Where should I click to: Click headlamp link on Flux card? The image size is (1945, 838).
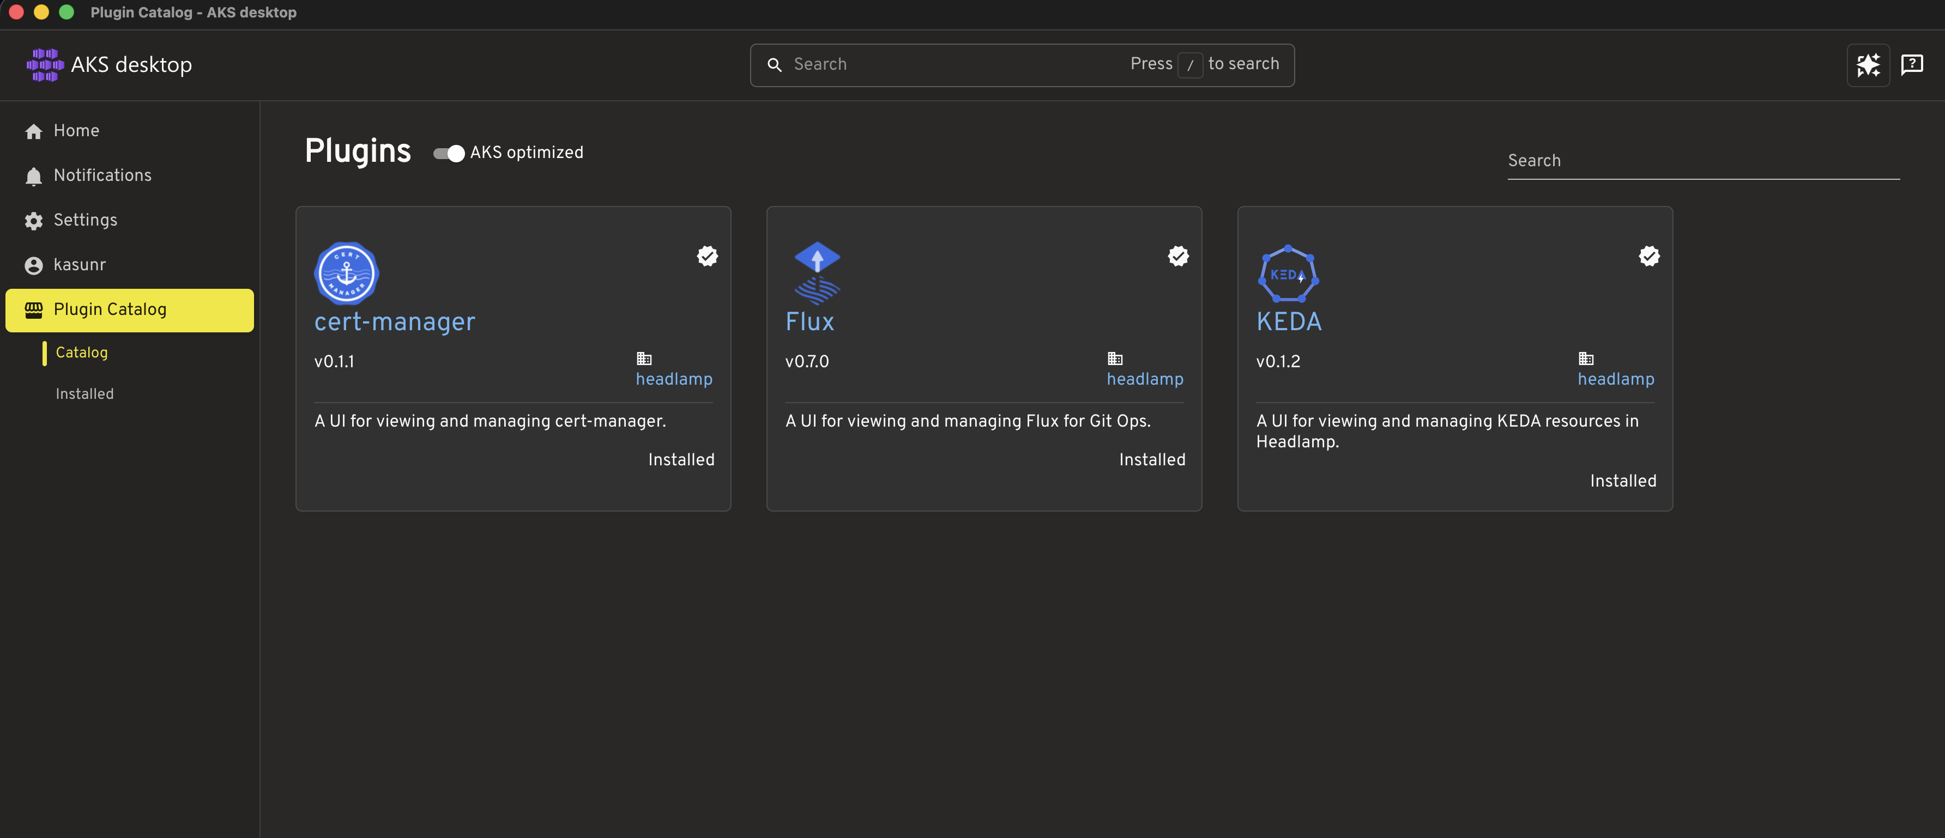(x=1145, y=379)
